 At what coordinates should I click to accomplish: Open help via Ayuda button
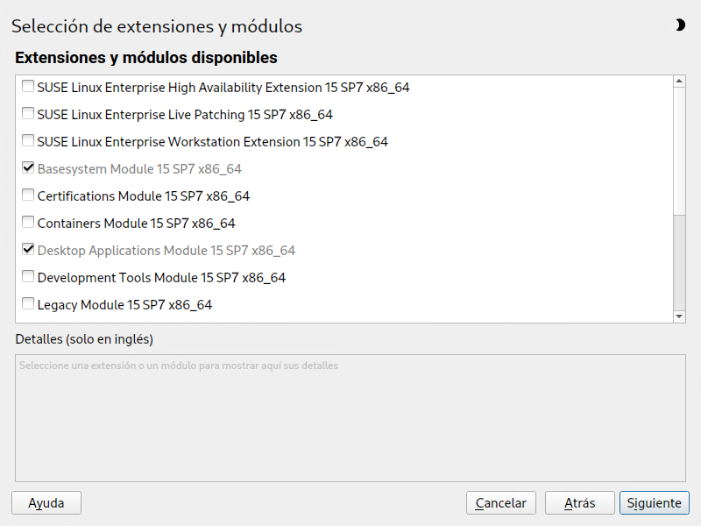46,502
